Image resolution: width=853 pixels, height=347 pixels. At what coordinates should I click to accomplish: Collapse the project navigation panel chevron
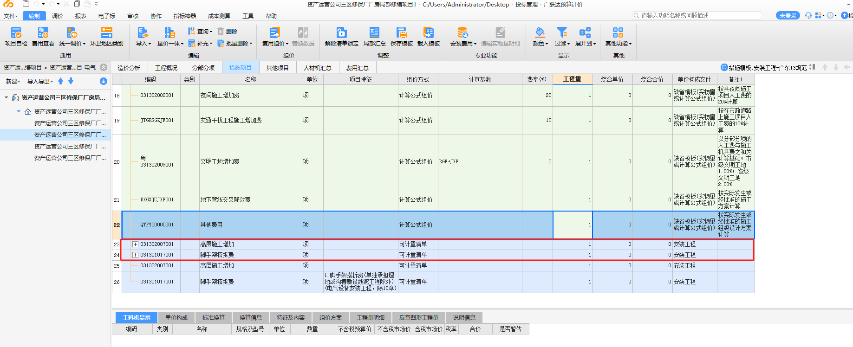pos(104,68)
